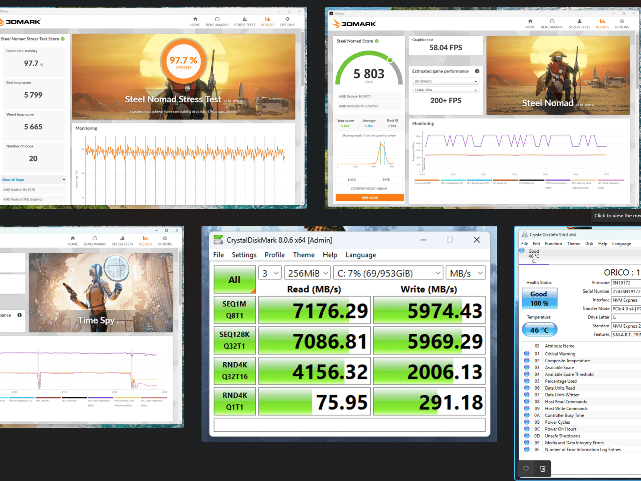Go to Stress Tests in Stress Test window
The height and width of the screenshot is (481, 641).
coord(244,22)
